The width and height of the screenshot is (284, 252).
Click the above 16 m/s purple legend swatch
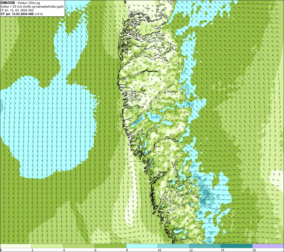coord(268,246)
